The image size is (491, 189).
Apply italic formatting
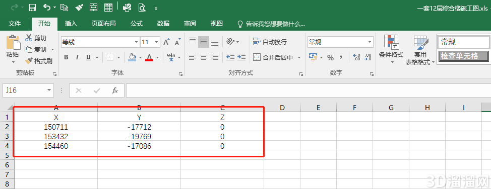coord(77,57)
